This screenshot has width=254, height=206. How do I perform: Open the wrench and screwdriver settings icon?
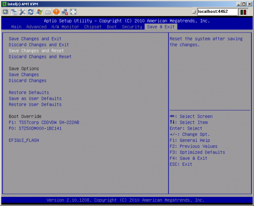22,12
